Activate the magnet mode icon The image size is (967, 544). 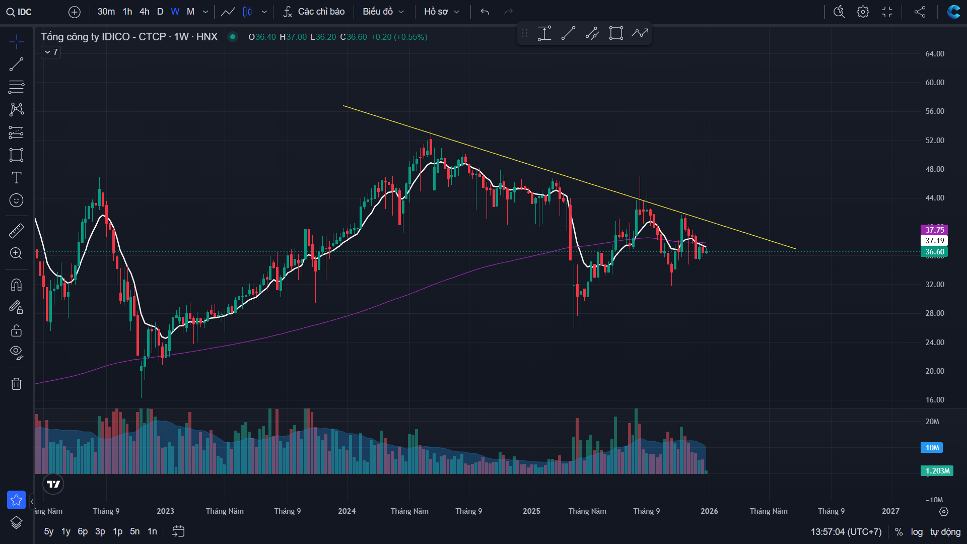click(x=16, y=285)
